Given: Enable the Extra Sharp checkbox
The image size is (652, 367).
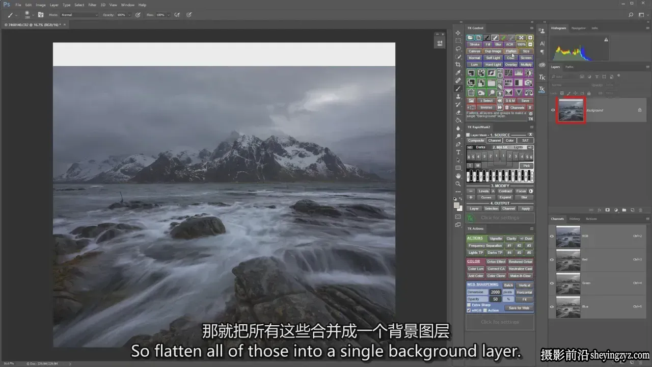Looking at the screenshot, I should 469,305.
